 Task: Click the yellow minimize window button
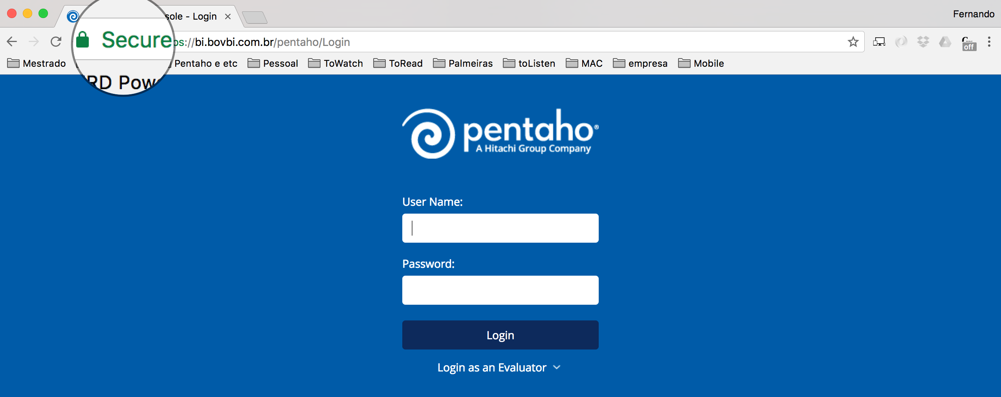tap(27, 14)
